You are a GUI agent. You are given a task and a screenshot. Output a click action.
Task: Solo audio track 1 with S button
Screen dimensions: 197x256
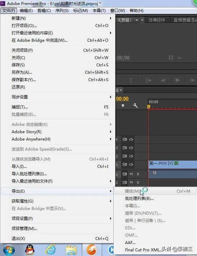138,174
